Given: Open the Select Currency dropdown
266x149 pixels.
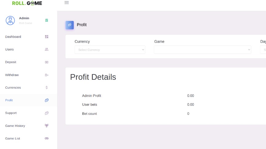Looking at the screenshot, I should tap(110, 50).
